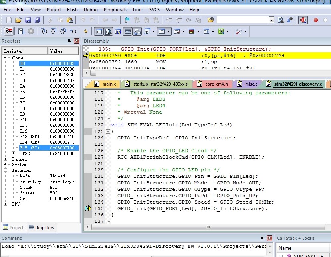Open the Trace Windows icon
Viewport: 331px width, 257px height.
point(206,31)
